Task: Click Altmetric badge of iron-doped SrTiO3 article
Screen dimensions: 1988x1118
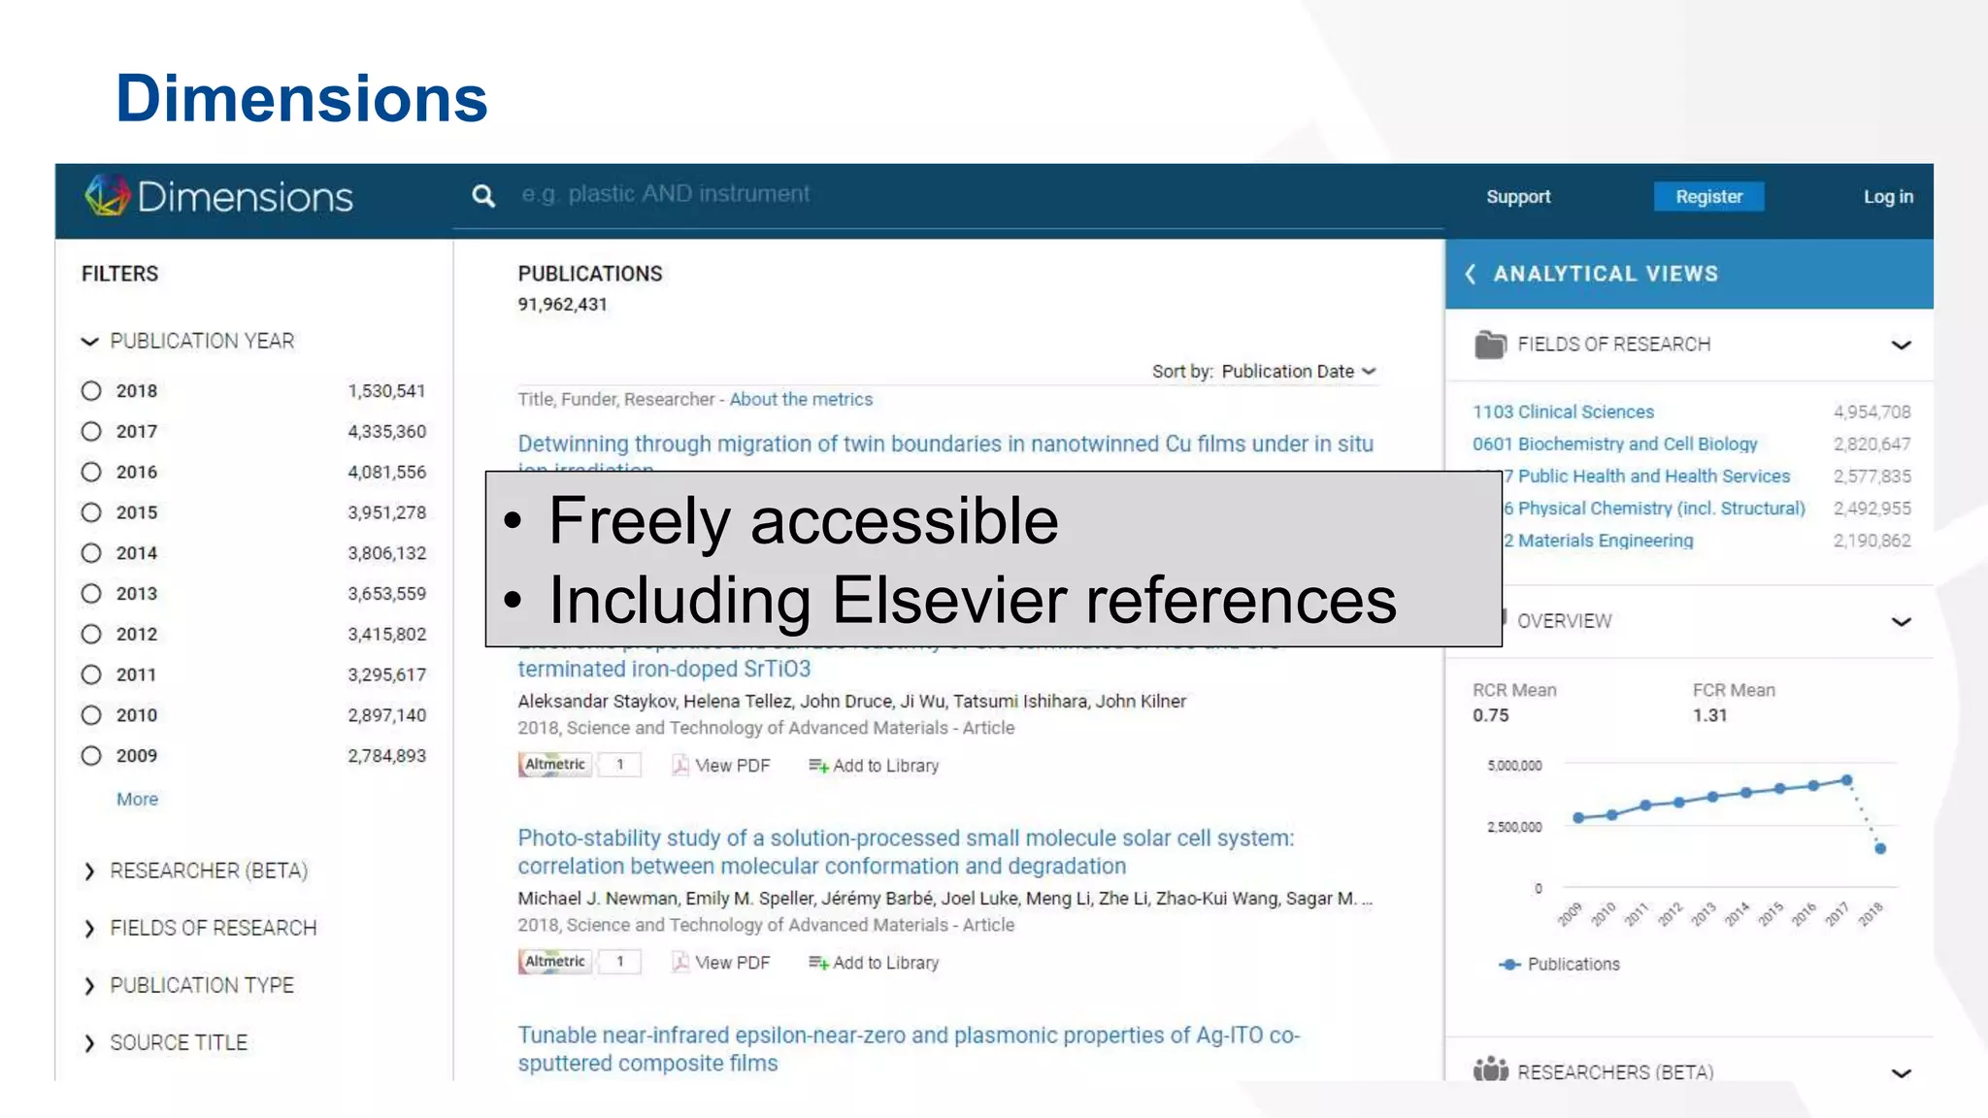Action: pyautogui.click(x=555, y=765)
